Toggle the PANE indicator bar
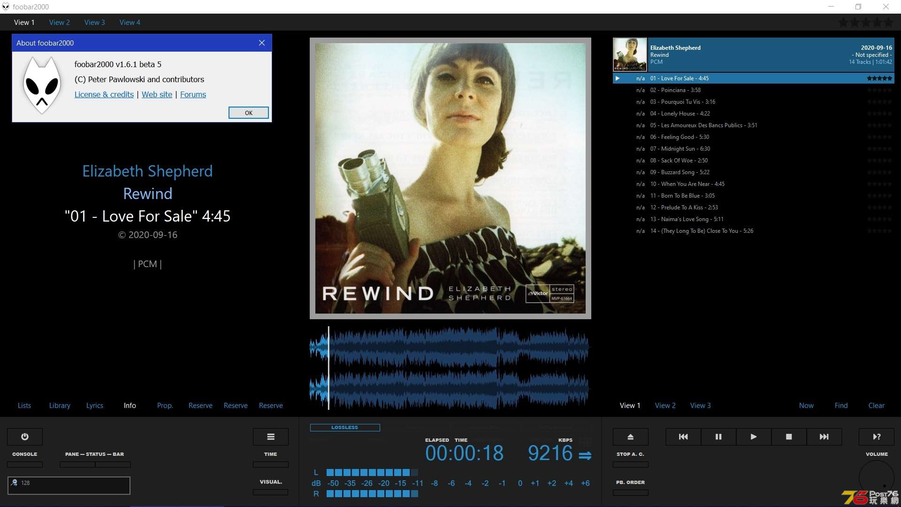Viewport: 901px width, 507px height. (x=77, y=464)
